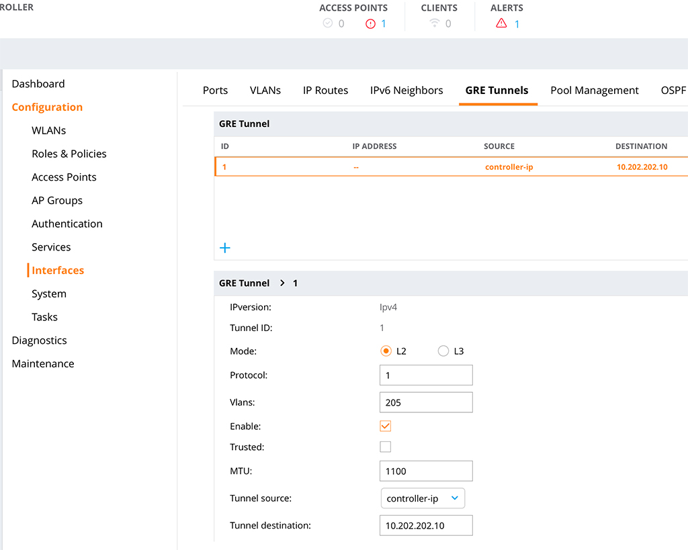Open the Tunnel source dropdown

[x=423, y=498]
